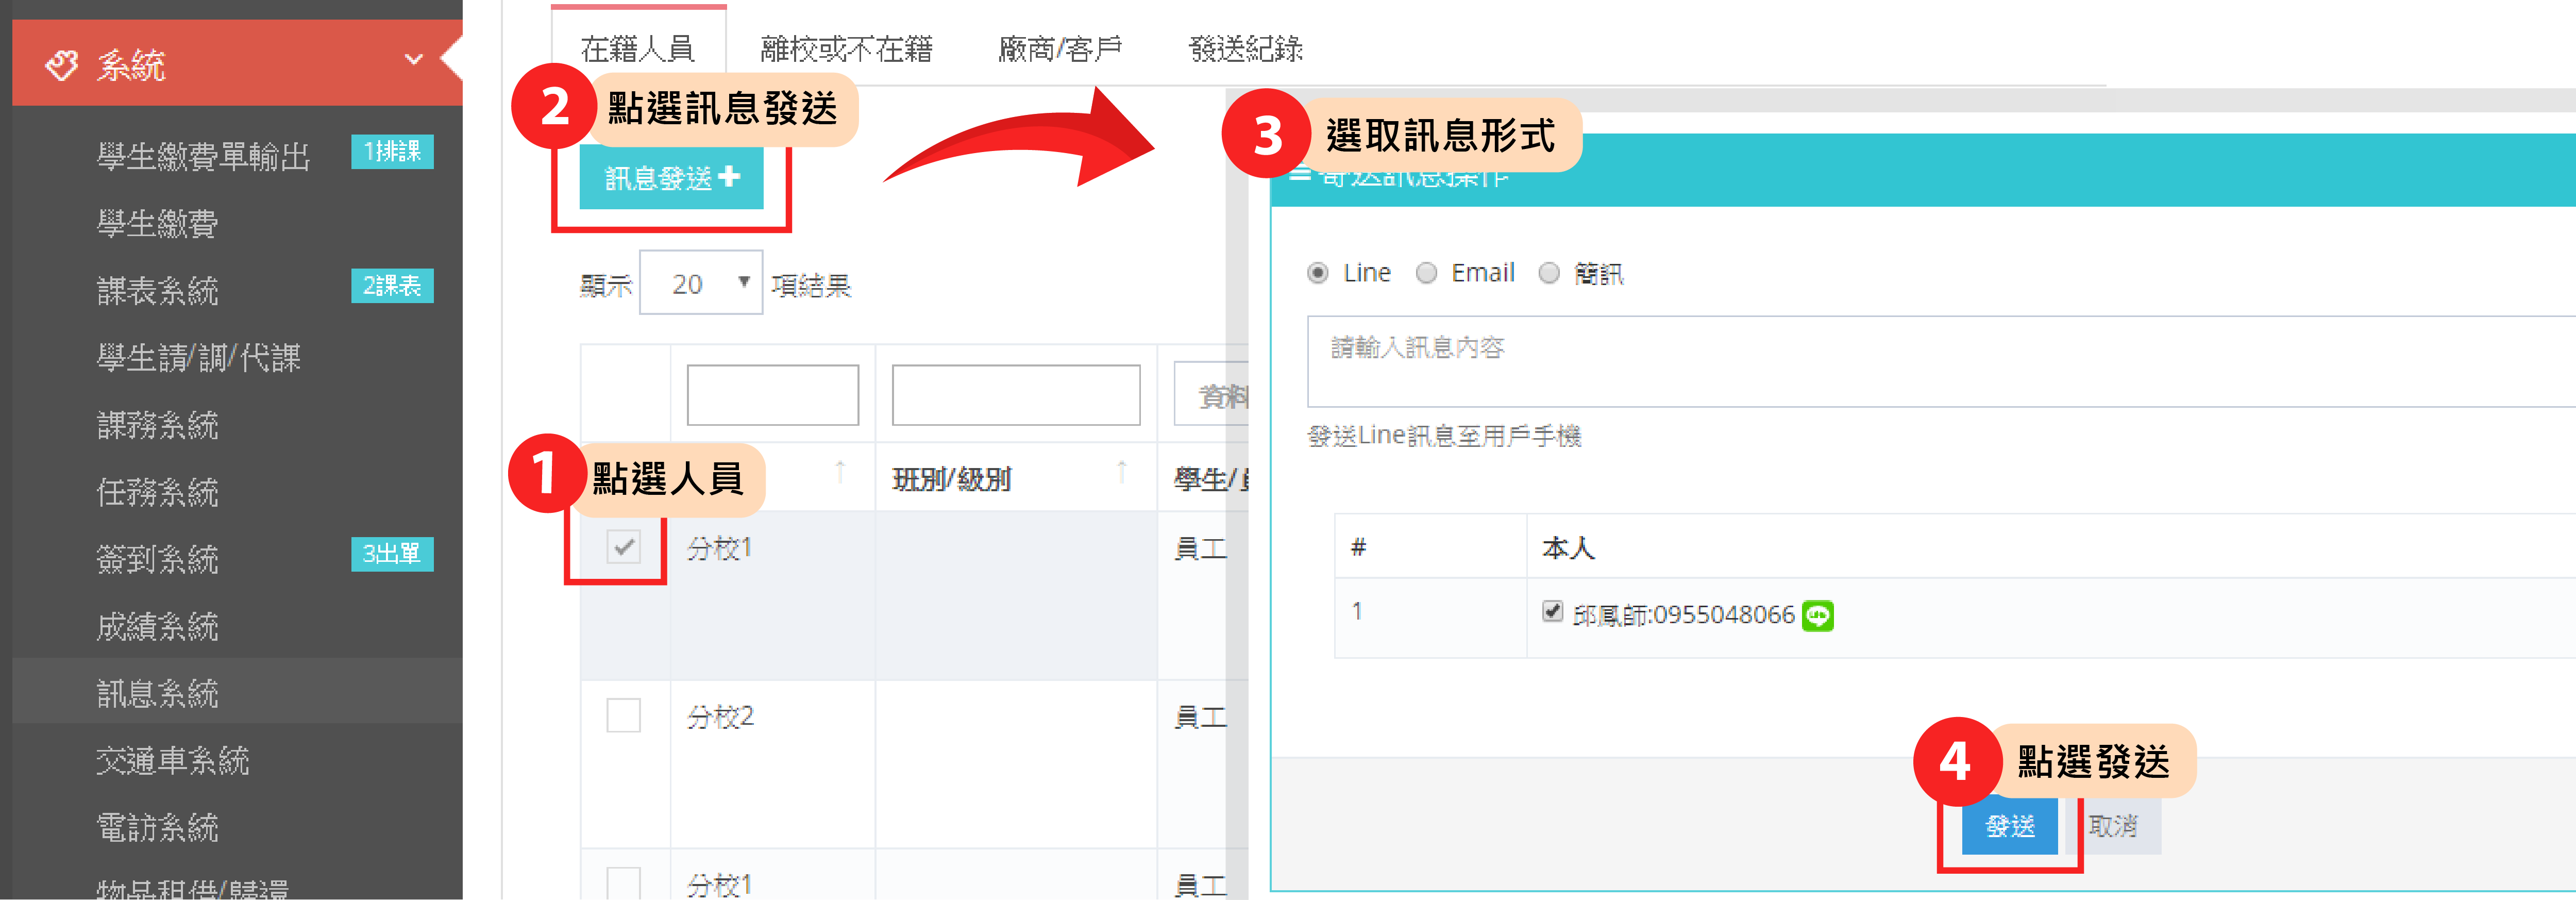The width and height of the screenshot is (2576, 900).
Task: Uncheck the recipient checkbox for 0955048066
Action: [x=1552, y=611]
